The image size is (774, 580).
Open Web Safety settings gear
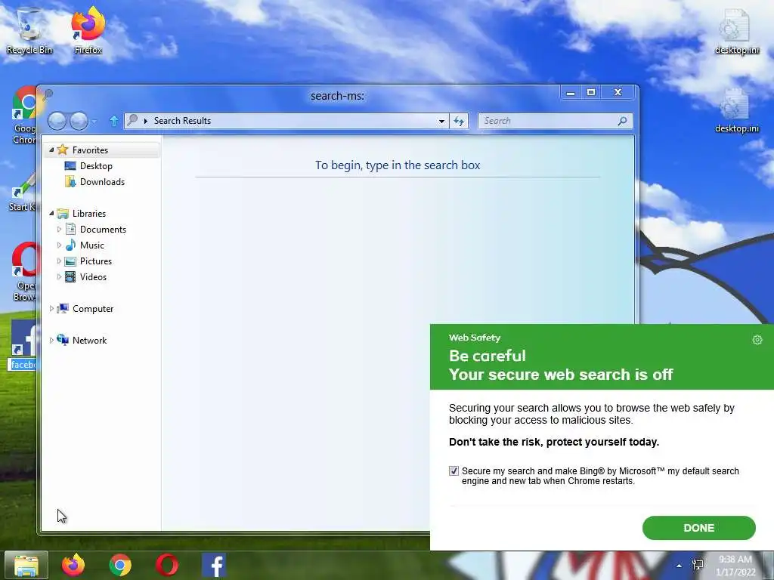coord(757,340)
